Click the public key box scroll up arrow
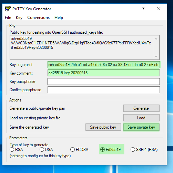Image resolution: width=173 pixels, height=173 pixels. [156, 39]
